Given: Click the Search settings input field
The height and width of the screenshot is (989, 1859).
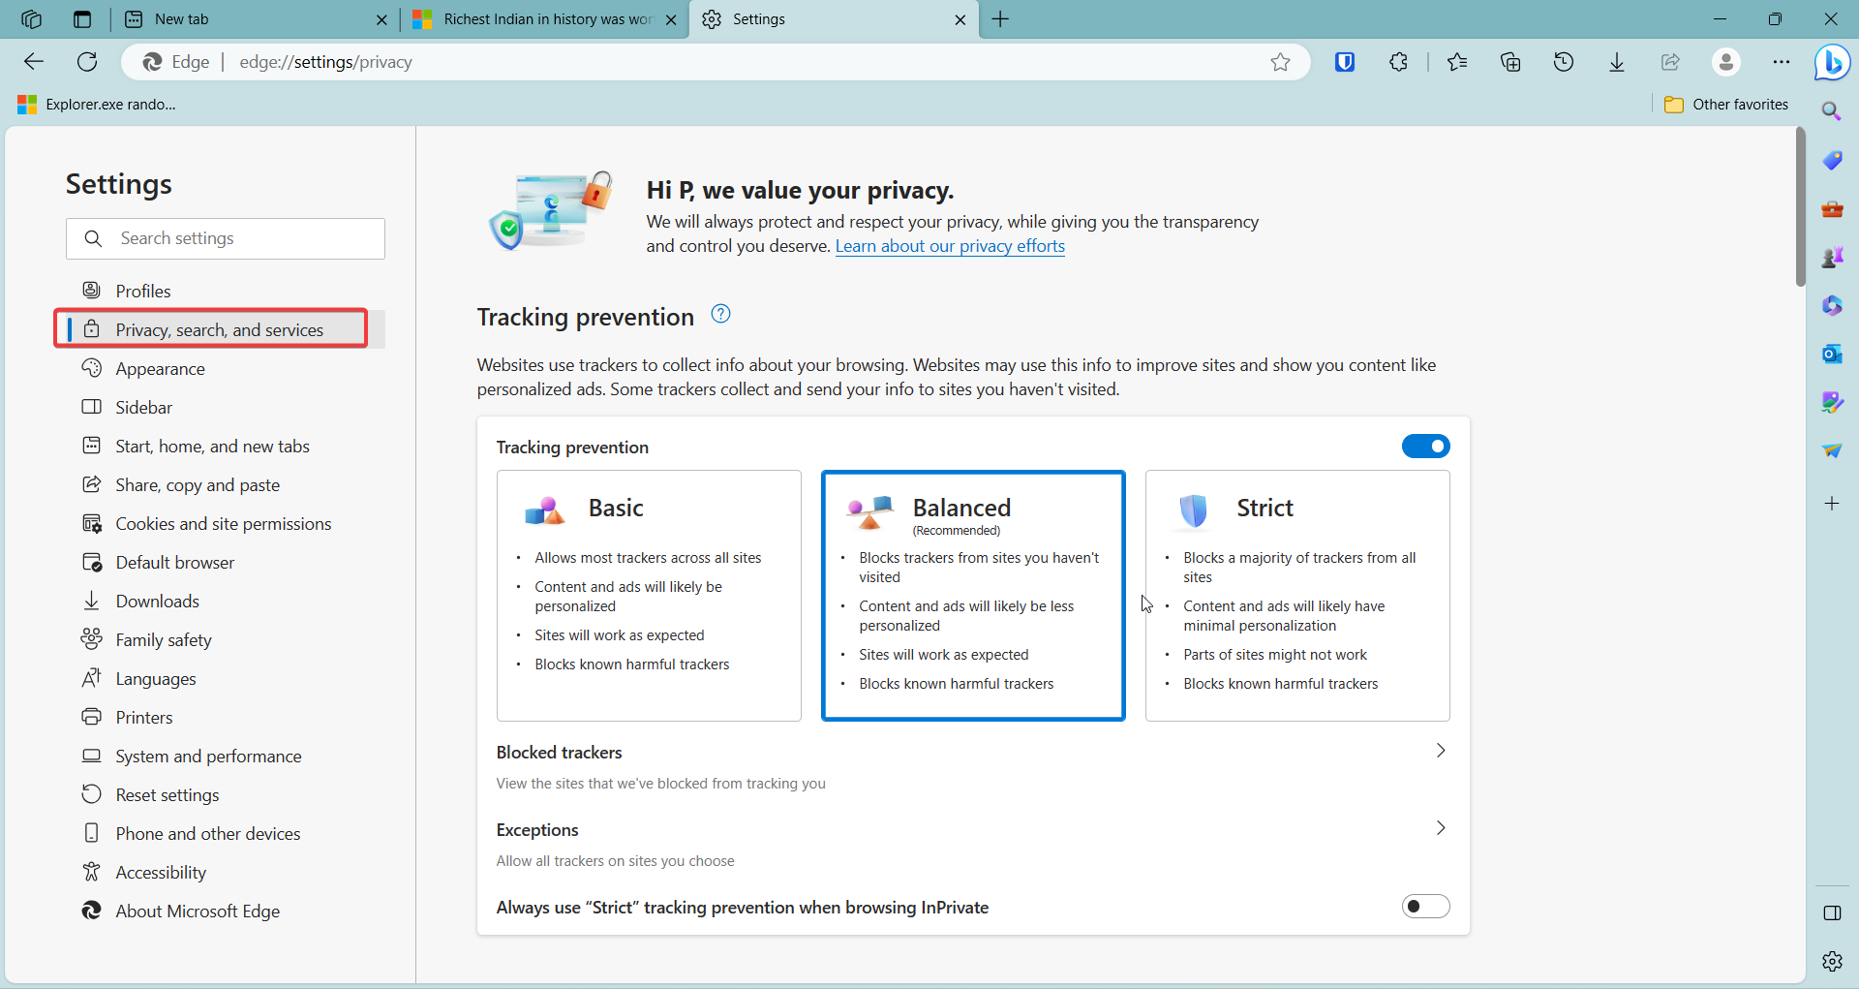Looking at the screenshot, I should 226,238.
